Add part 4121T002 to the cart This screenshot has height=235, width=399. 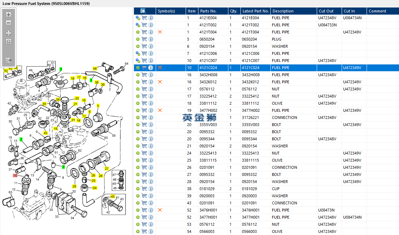144,25
